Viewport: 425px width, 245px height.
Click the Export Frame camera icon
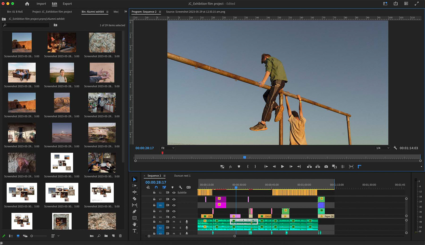coord(326,166)
